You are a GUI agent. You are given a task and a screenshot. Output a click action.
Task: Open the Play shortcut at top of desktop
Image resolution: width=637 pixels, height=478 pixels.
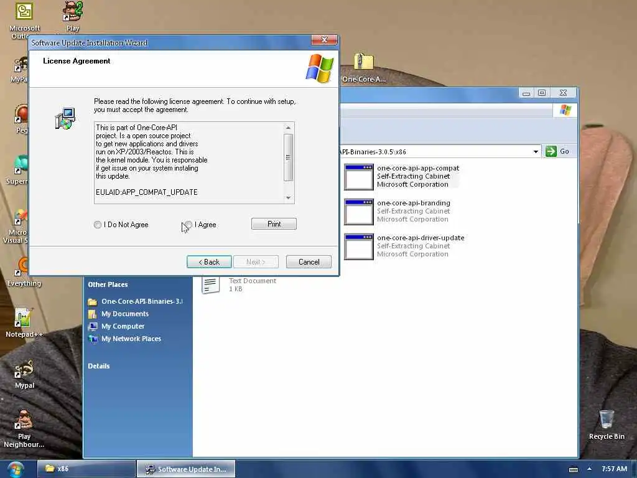click(72, 16)
